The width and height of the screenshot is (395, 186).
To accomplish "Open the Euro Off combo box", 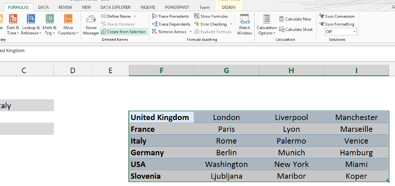I will tap(341, 31).
